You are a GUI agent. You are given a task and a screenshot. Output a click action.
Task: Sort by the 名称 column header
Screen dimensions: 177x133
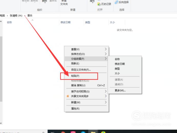tap(9, 22)
